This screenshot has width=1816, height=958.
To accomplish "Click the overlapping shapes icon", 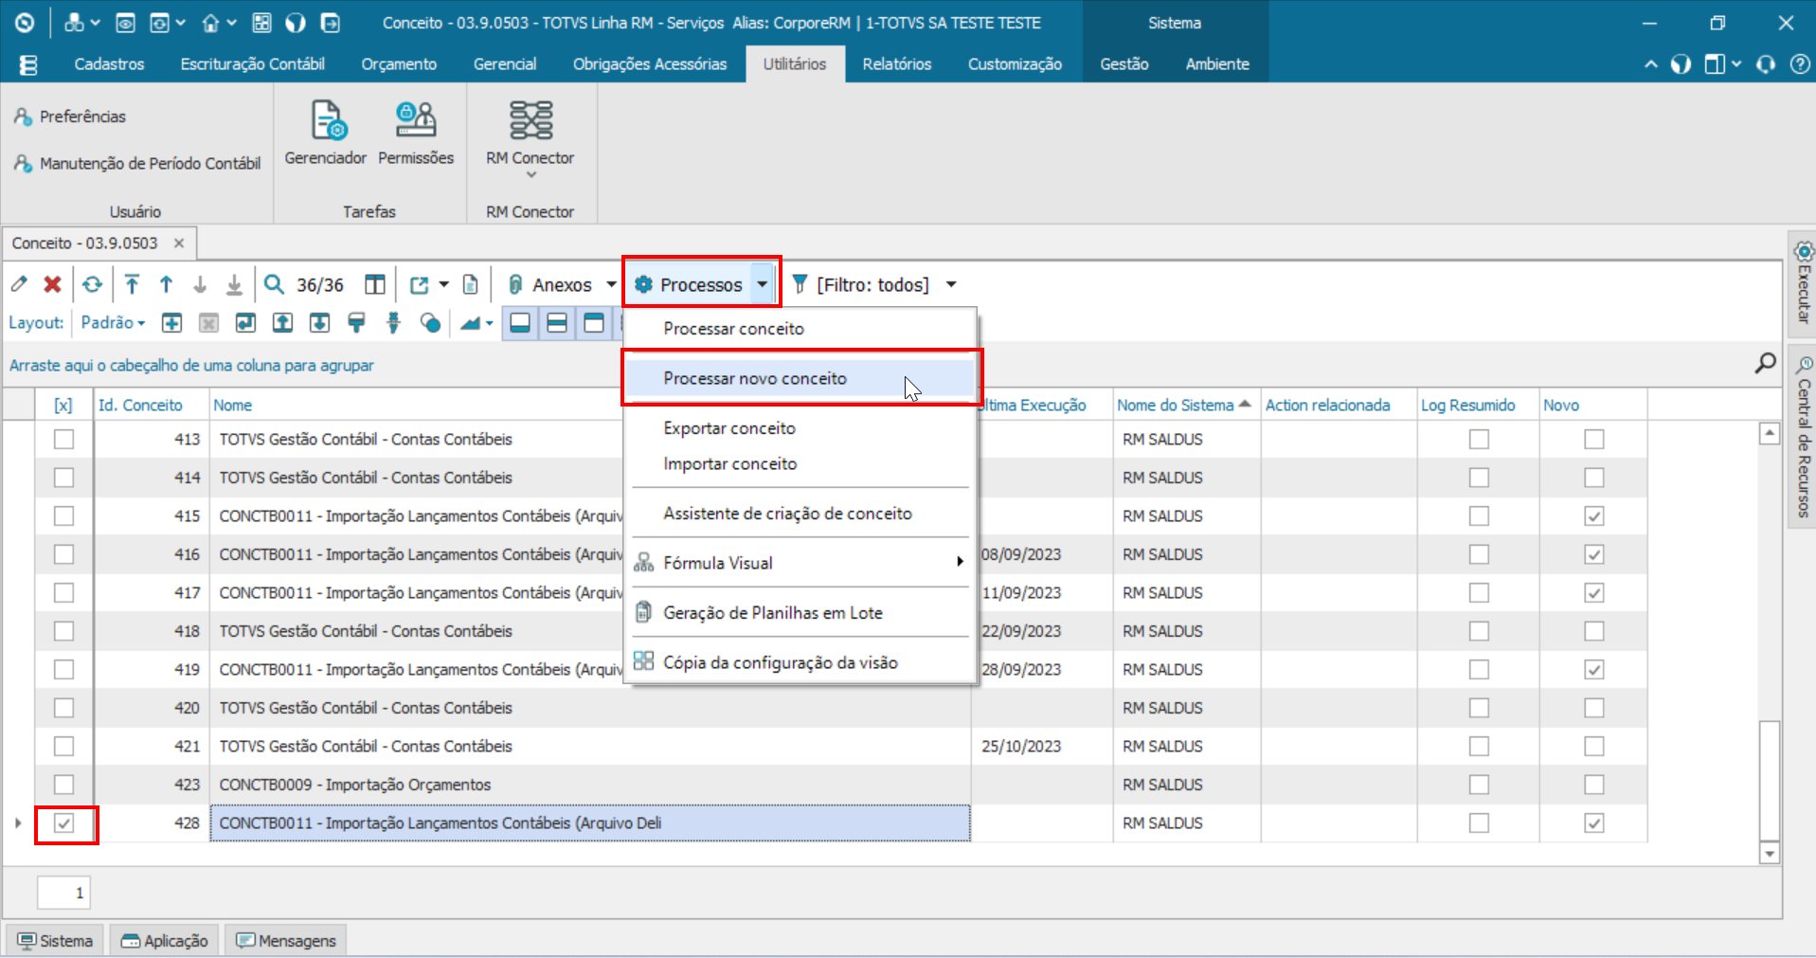I will coord(430,323).
